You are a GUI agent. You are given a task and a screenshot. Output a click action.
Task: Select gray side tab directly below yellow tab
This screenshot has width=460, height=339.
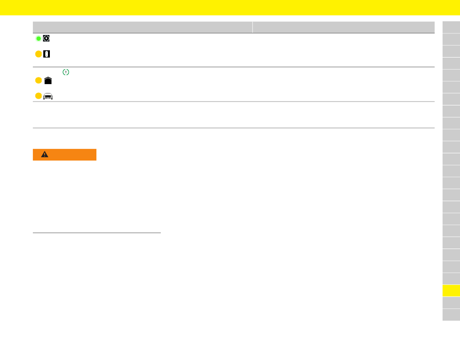click(x=451, y=303)
